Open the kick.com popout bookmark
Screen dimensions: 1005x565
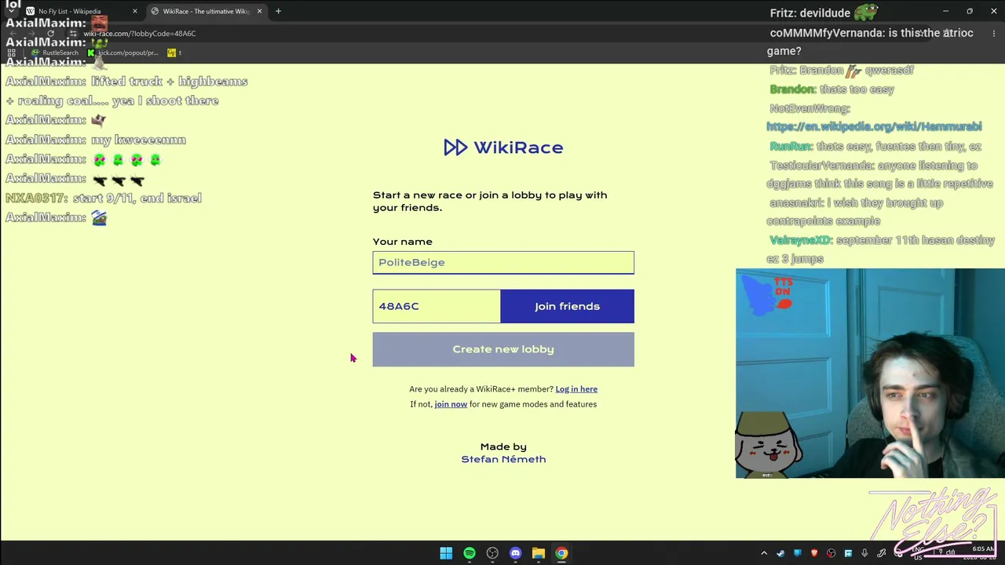123,53
